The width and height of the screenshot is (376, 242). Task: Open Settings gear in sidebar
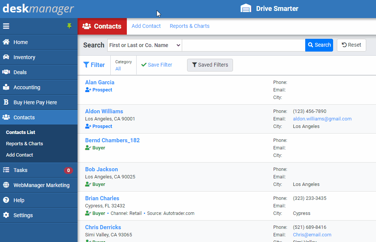6,215
